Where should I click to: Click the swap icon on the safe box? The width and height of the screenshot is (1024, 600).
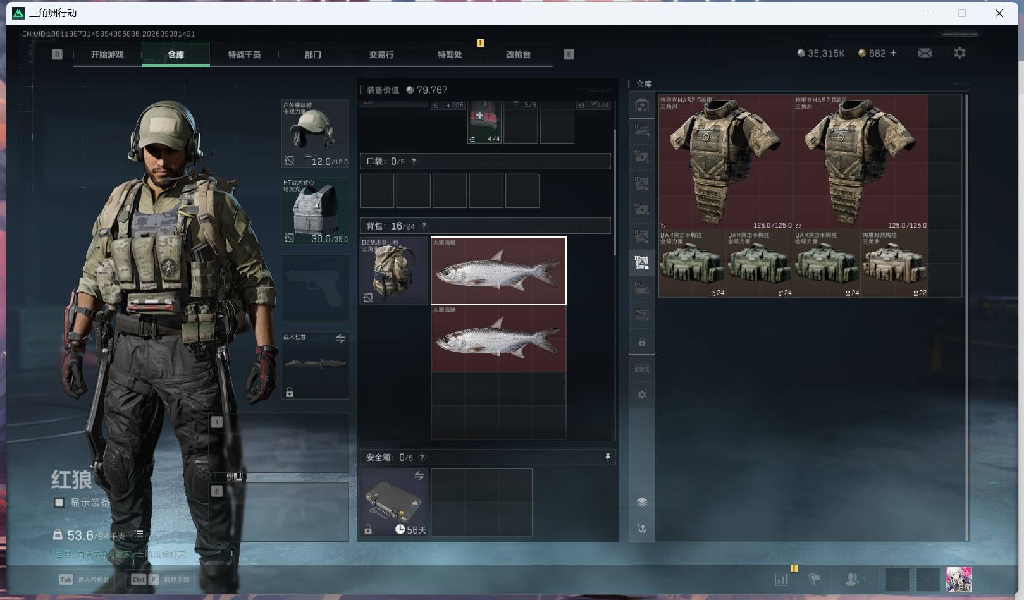pyautogui.click(x=419, y=475)
